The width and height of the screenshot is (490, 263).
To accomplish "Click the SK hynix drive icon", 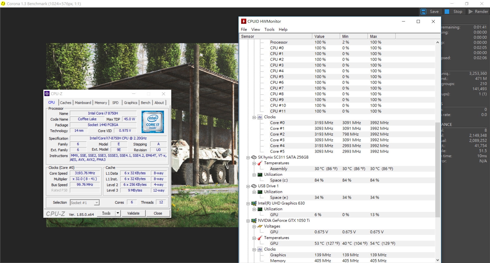I will point(254,157).
